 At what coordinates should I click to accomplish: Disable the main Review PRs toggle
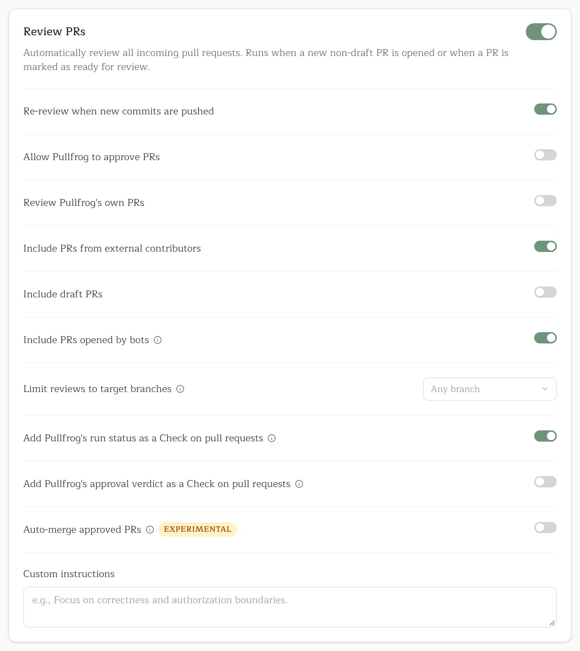[541, 32]
